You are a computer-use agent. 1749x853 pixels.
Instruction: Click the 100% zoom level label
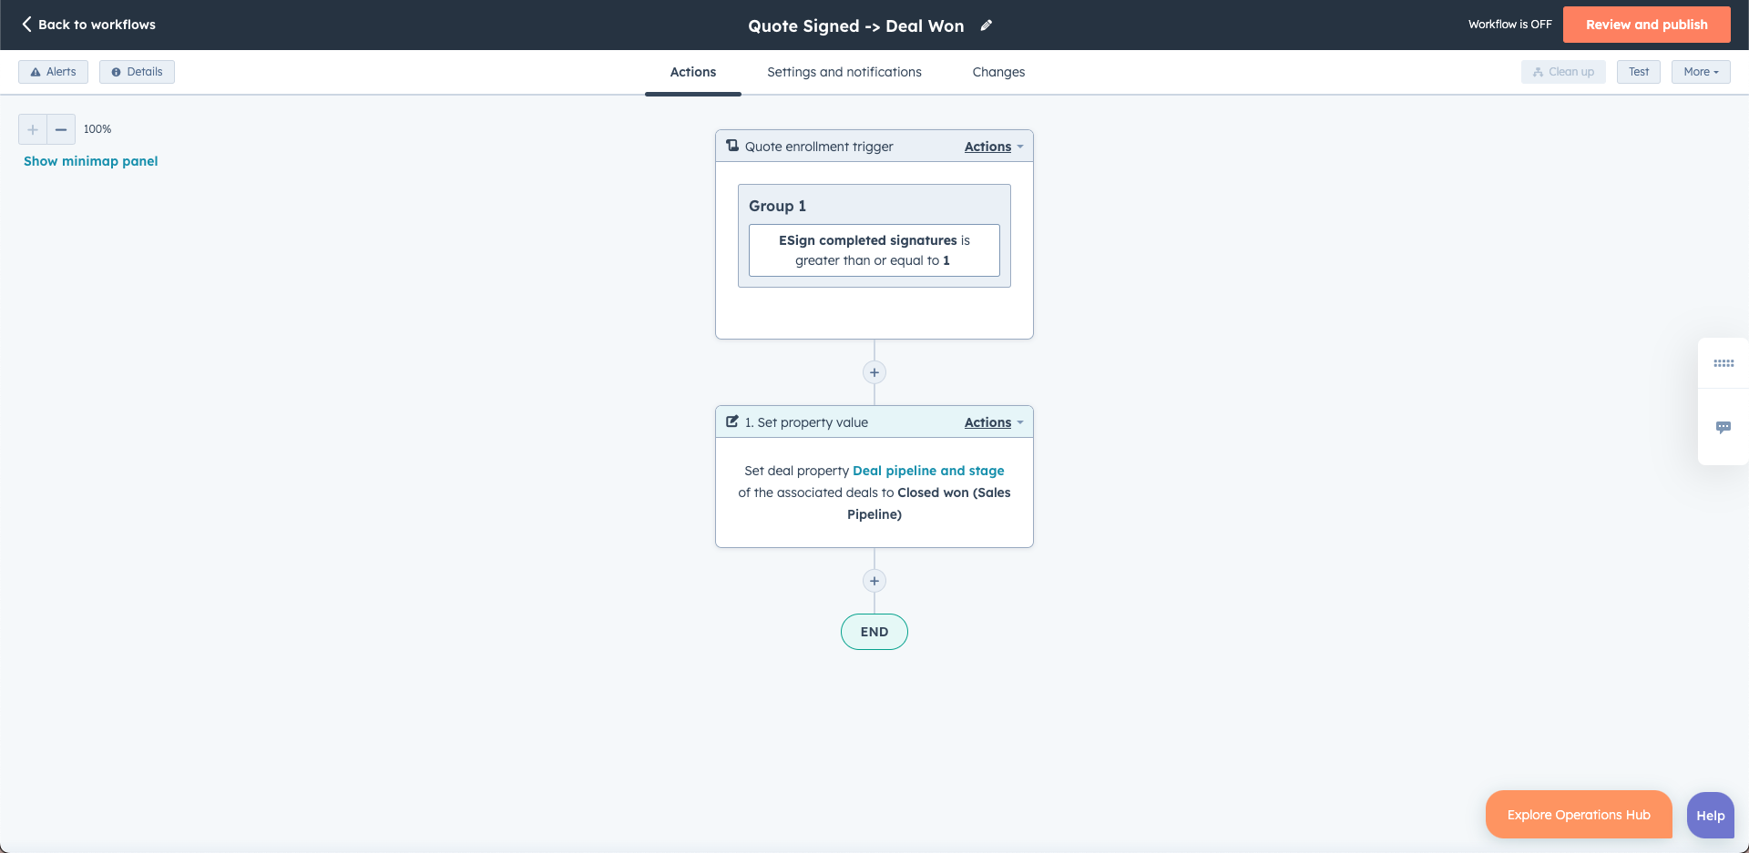click(97, 129)
